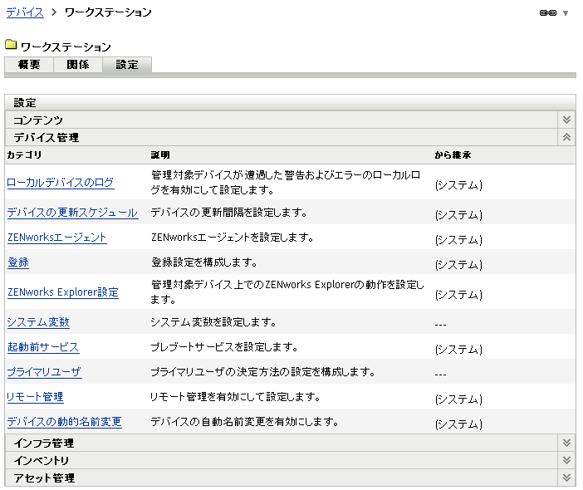Open リモート管理 settings link
Image resolution: width=583 pixels, height=490 pixels.
click(35, 397)
